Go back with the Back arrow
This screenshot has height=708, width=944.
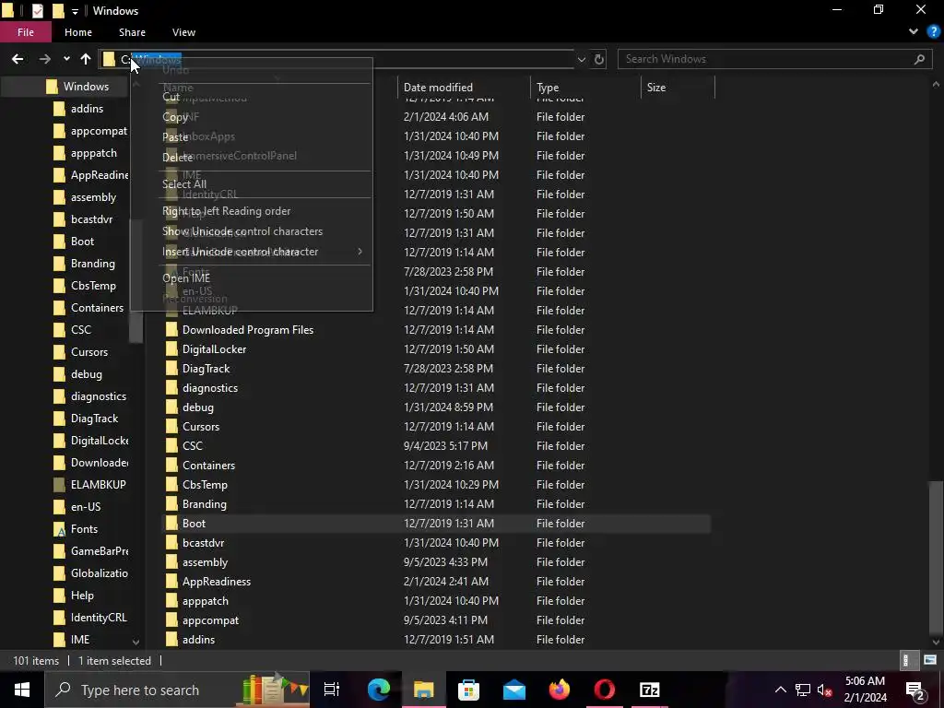pos(18,59)
